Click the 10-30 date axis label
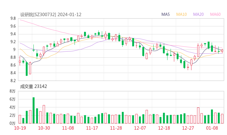Screen dimensions: 227x135 (44, 128)
